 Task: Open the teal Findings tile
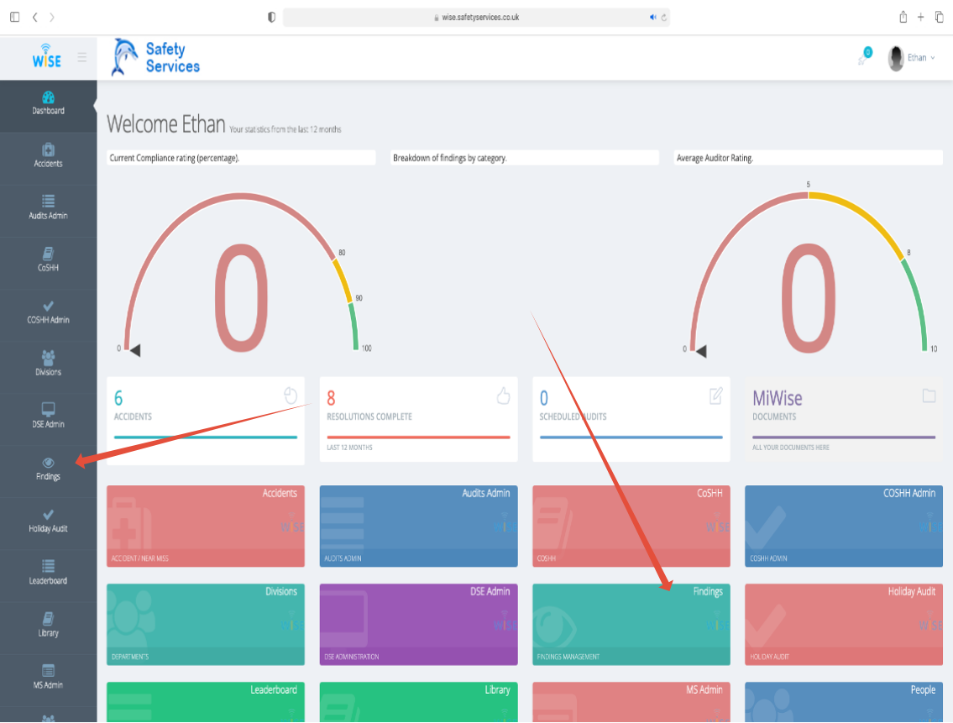pos(631,625)
